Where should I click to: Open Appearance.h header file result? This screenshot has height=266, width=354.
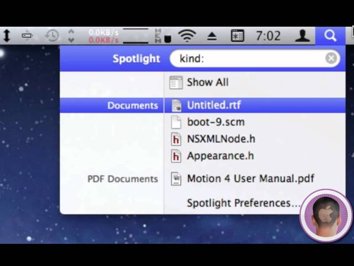(220, 156)
